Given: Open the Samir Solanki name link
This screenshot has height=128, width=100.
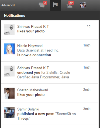Looking at the screenshot, I should [28, 109].
